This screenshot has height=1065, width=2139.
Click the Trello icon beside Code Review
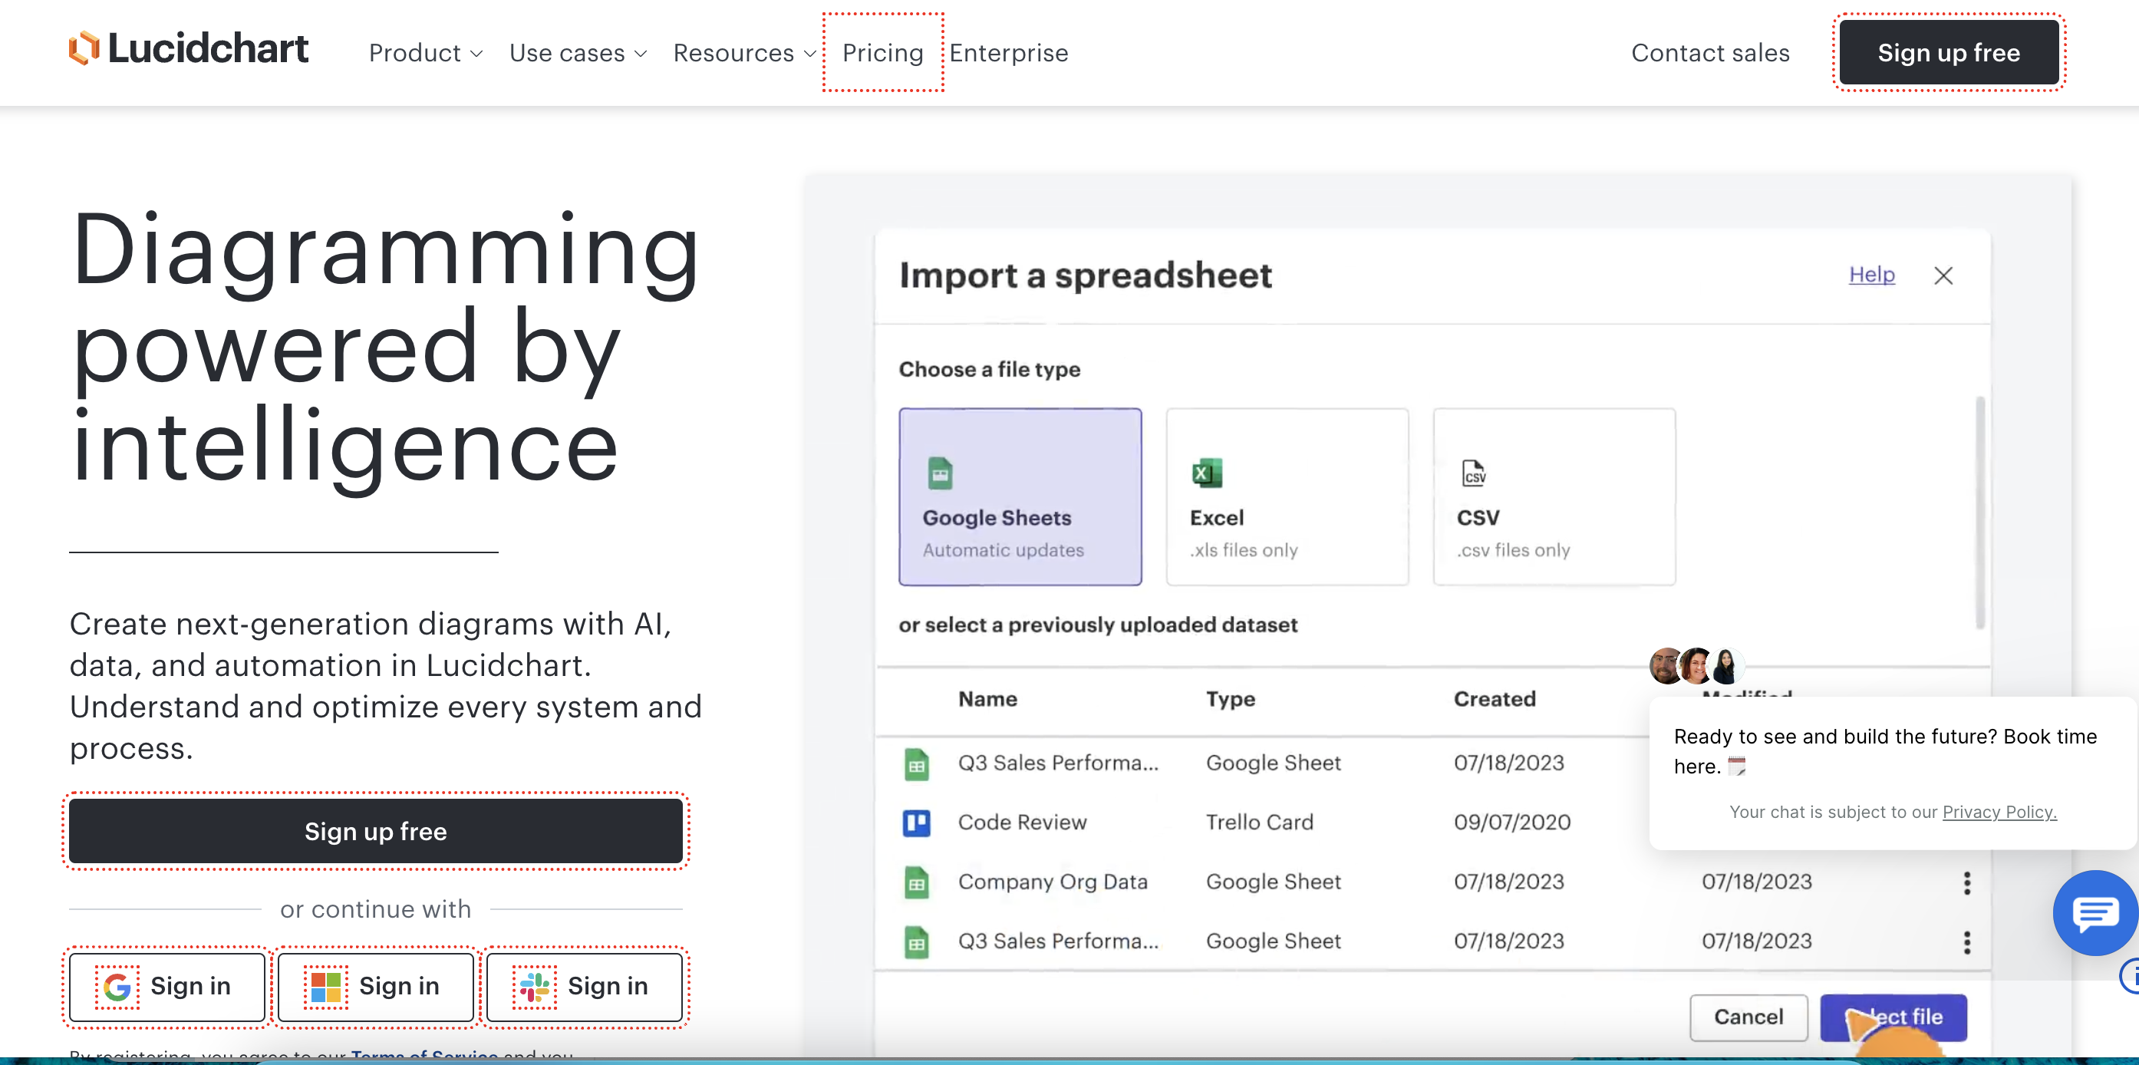(917, 823)
